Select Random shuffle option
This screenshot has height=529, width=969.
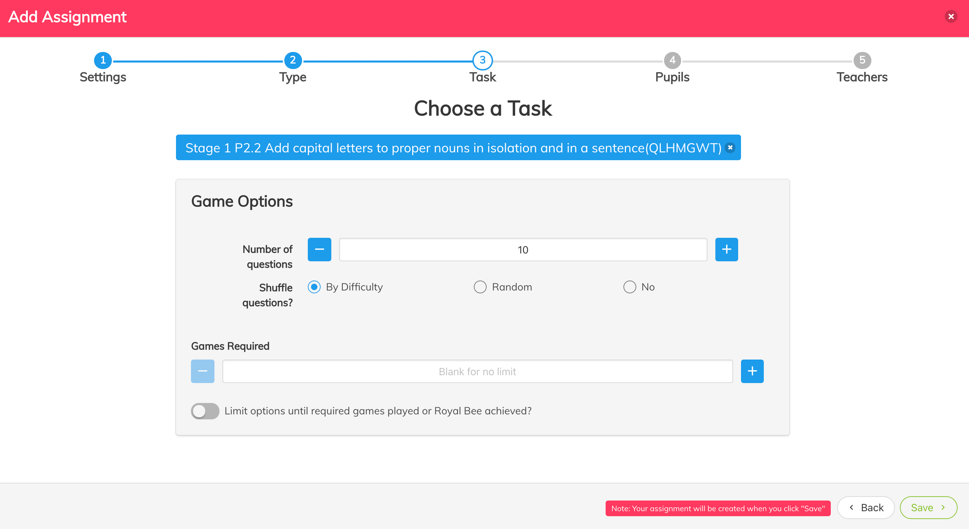tap(480, 287)
